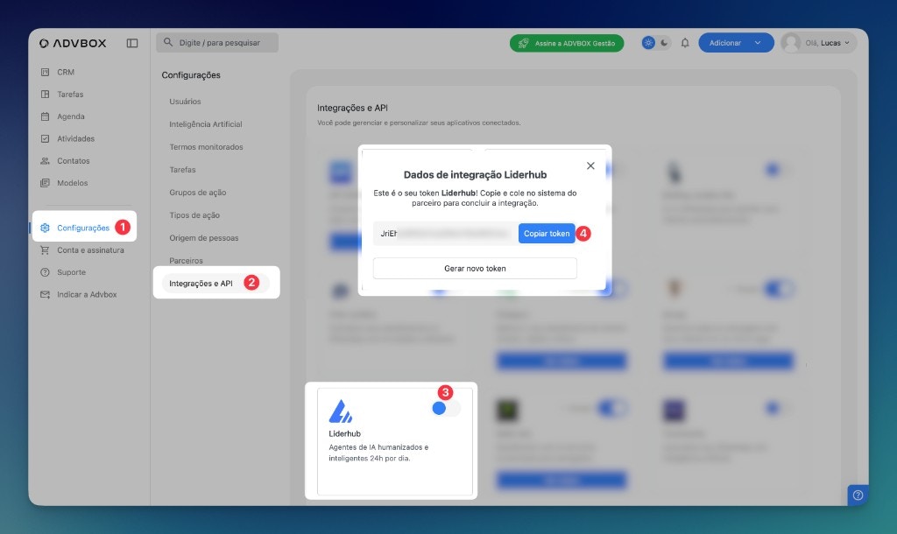Switch to dark mode with the moon toggle
The height and width of the screenshot is (534, 897).
[663, 42]
